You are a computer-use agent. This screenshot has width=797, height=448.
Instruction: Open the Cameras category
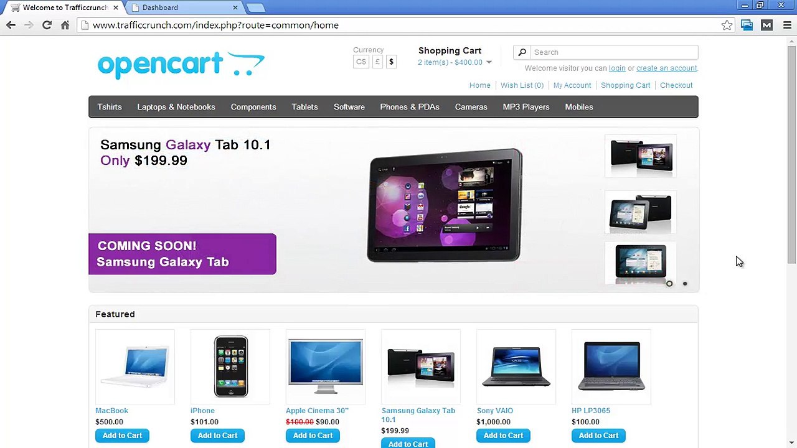tap(471, 107)
